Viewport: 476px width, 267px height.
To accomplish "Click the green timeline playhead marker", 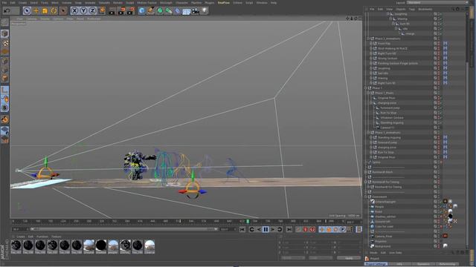I will (248, 222).
